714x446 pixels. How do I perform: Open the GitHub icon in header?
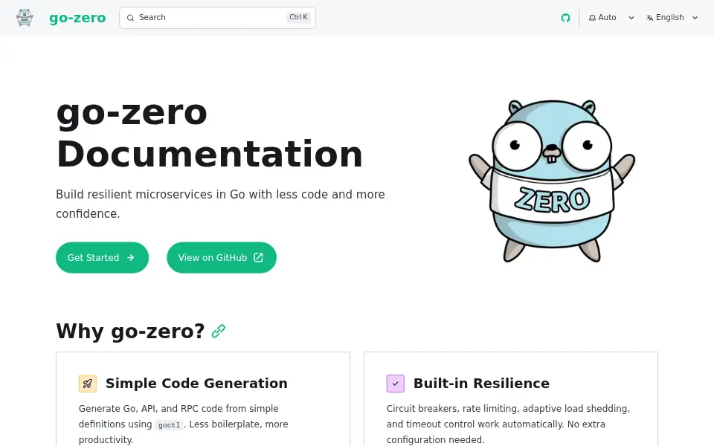point(565,18)
